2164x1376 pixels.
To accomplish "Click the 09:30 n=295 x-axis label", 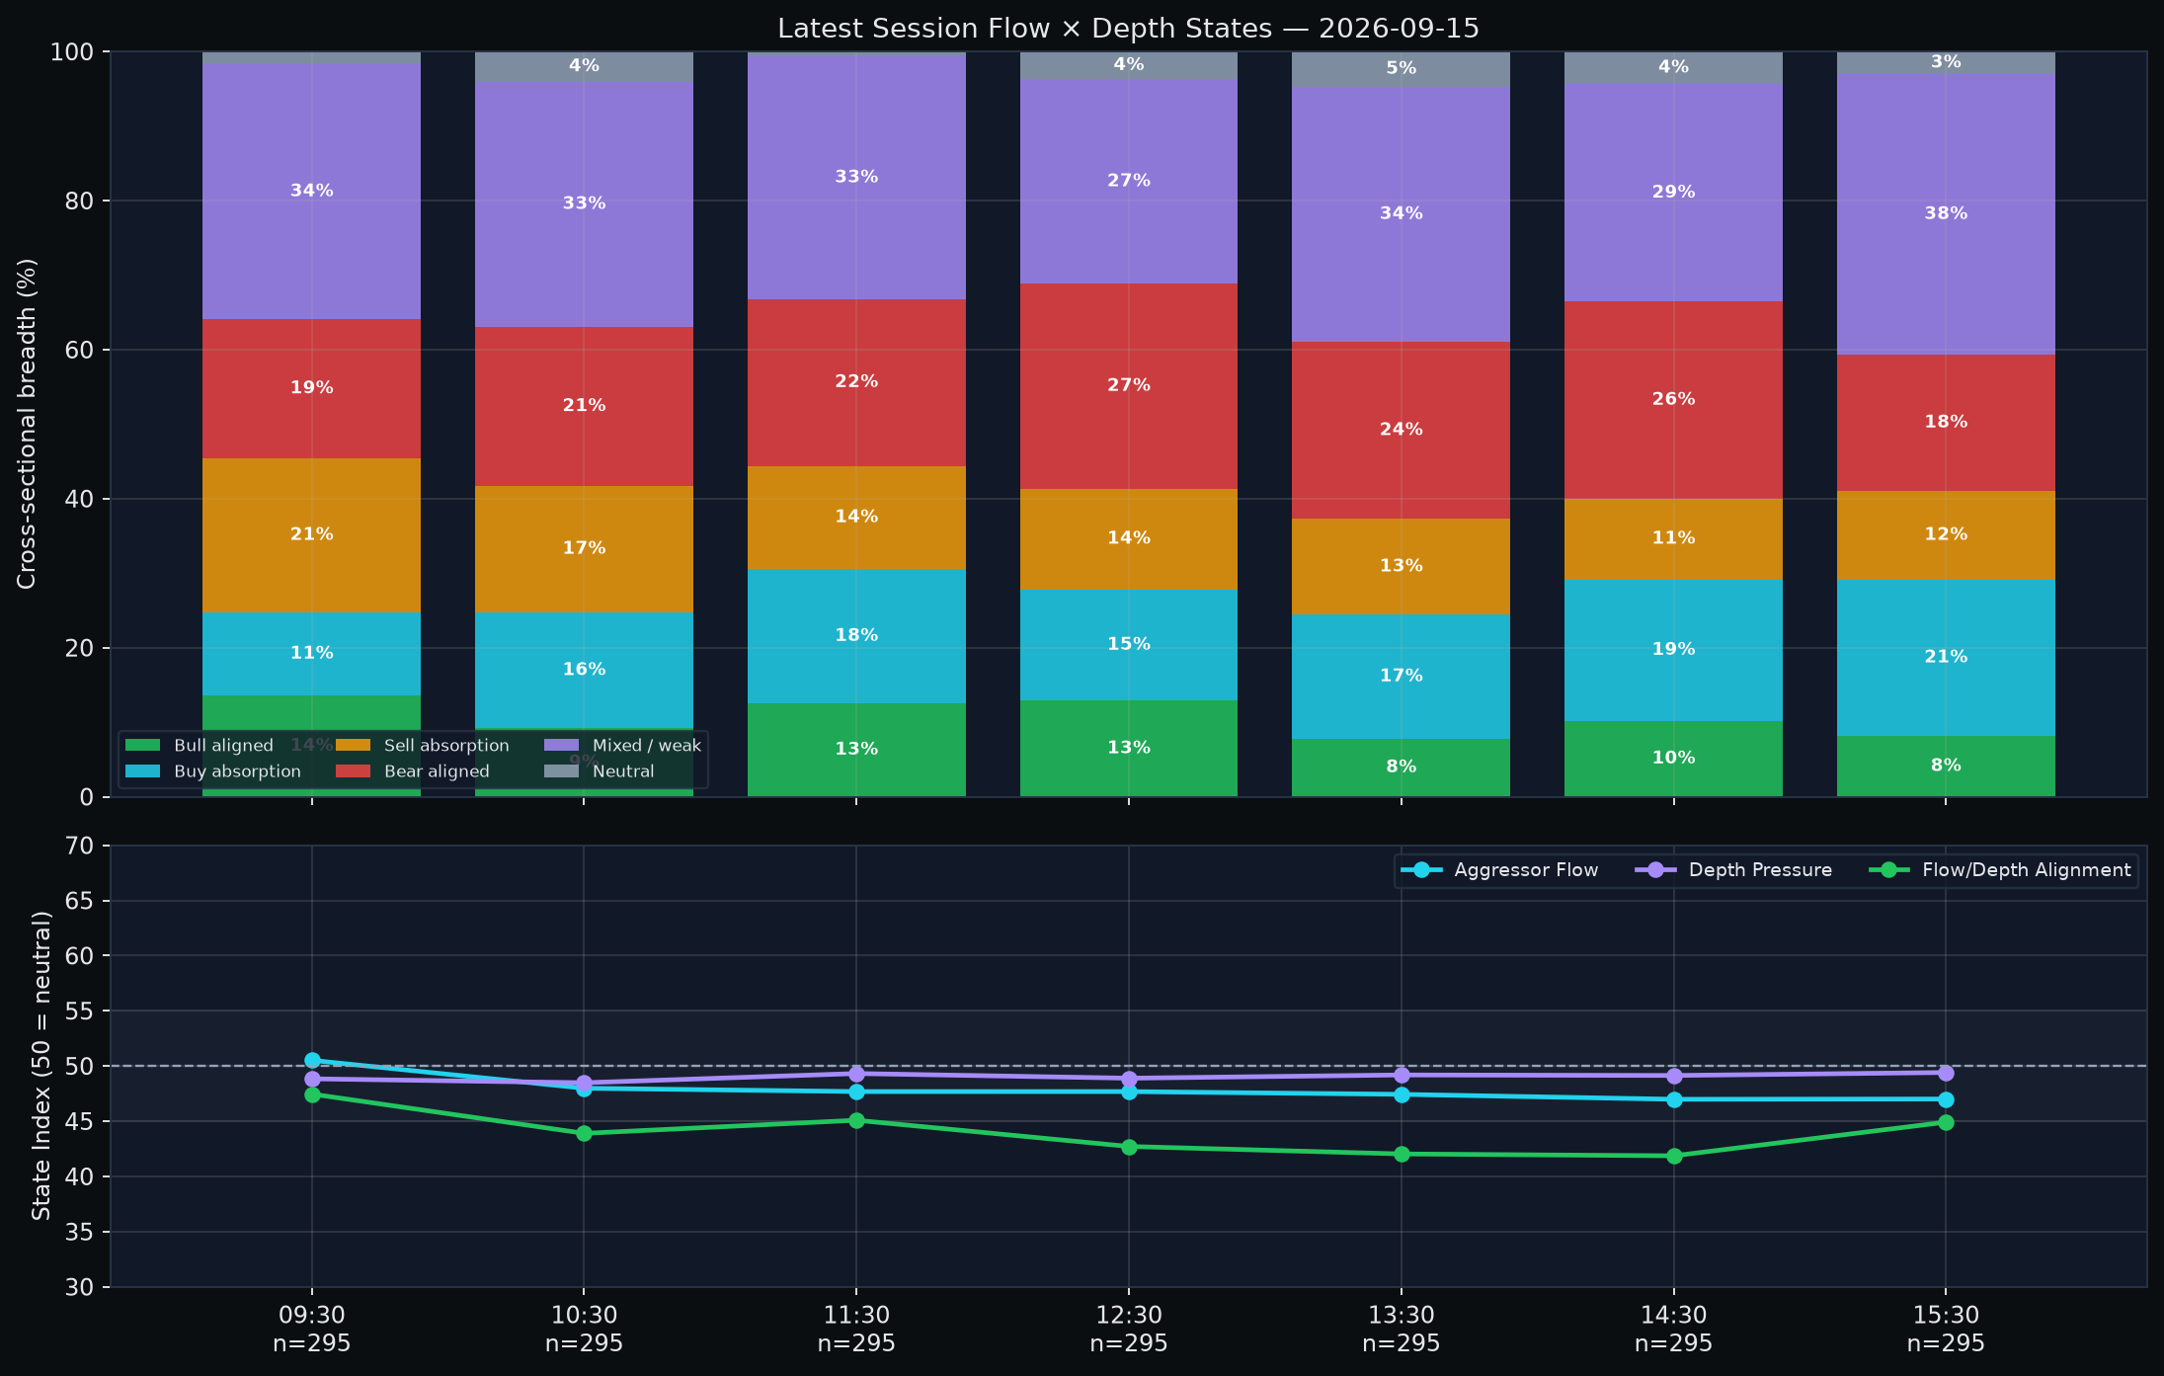I will coord(311,1330).
